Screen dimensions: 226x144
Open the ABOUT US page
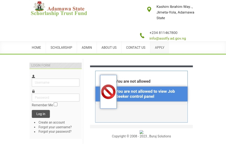(109, 47)
